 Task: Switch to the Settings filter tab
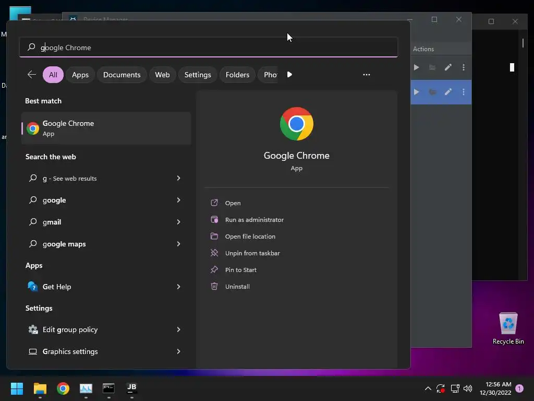coord(198,75)
